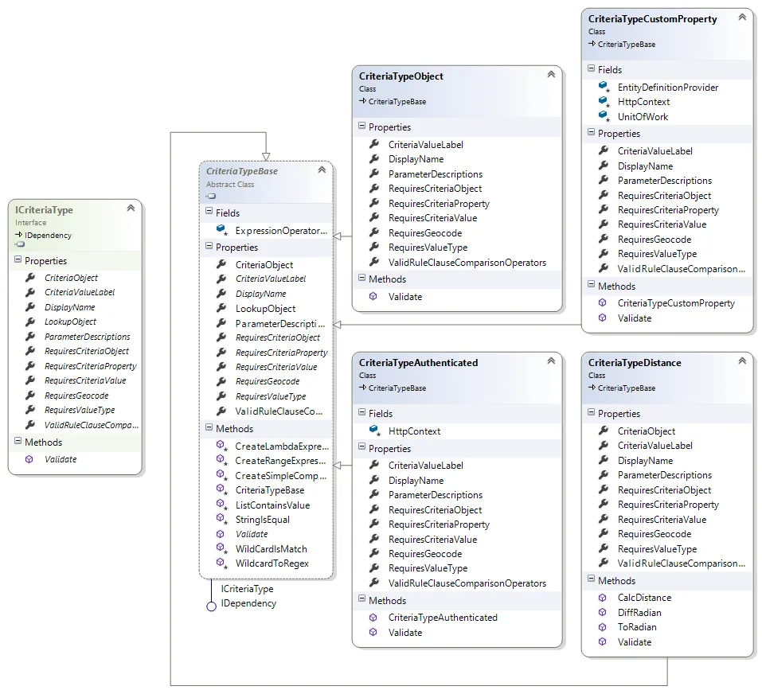
Task: Click the ICriteriaType lollipop label under CriteriaTypeBase
Action: (248, 589)
